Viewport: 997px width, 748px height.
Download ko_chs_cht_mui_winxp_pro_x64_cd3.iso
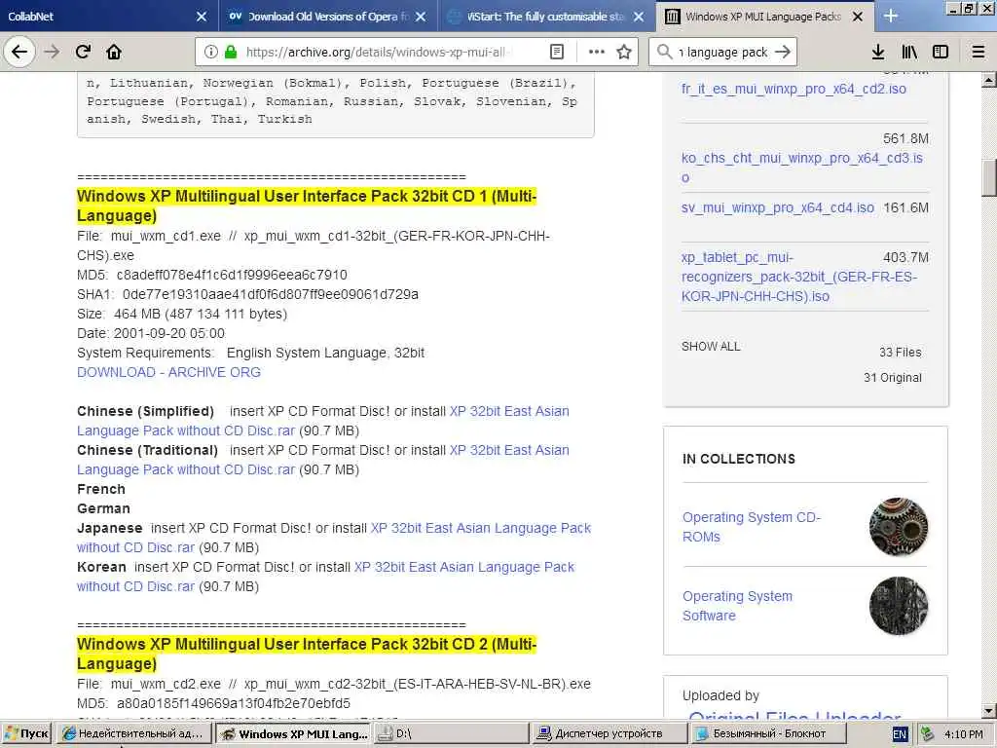802,168
